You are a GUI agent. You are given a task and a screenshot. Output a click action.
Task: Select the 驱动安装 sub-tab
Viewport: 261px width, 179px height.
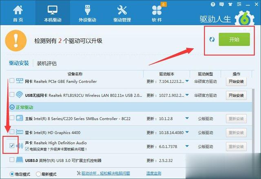coord(19,63)
